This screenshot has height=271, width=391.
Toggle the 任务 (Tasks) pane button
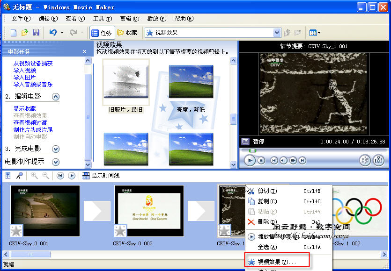(x=102, y=33)
